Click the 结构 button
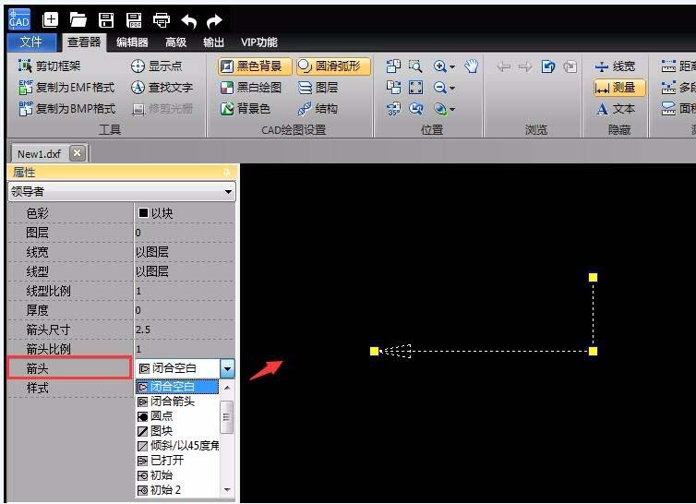Screen dimensions: 696x504 [318, 109]
